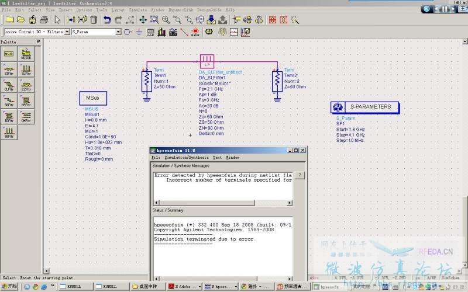The width and height of the screenshot is (468, 292).
Task: Click the DA_SLFilter LP component symbol
Action: tap(207, 61)
